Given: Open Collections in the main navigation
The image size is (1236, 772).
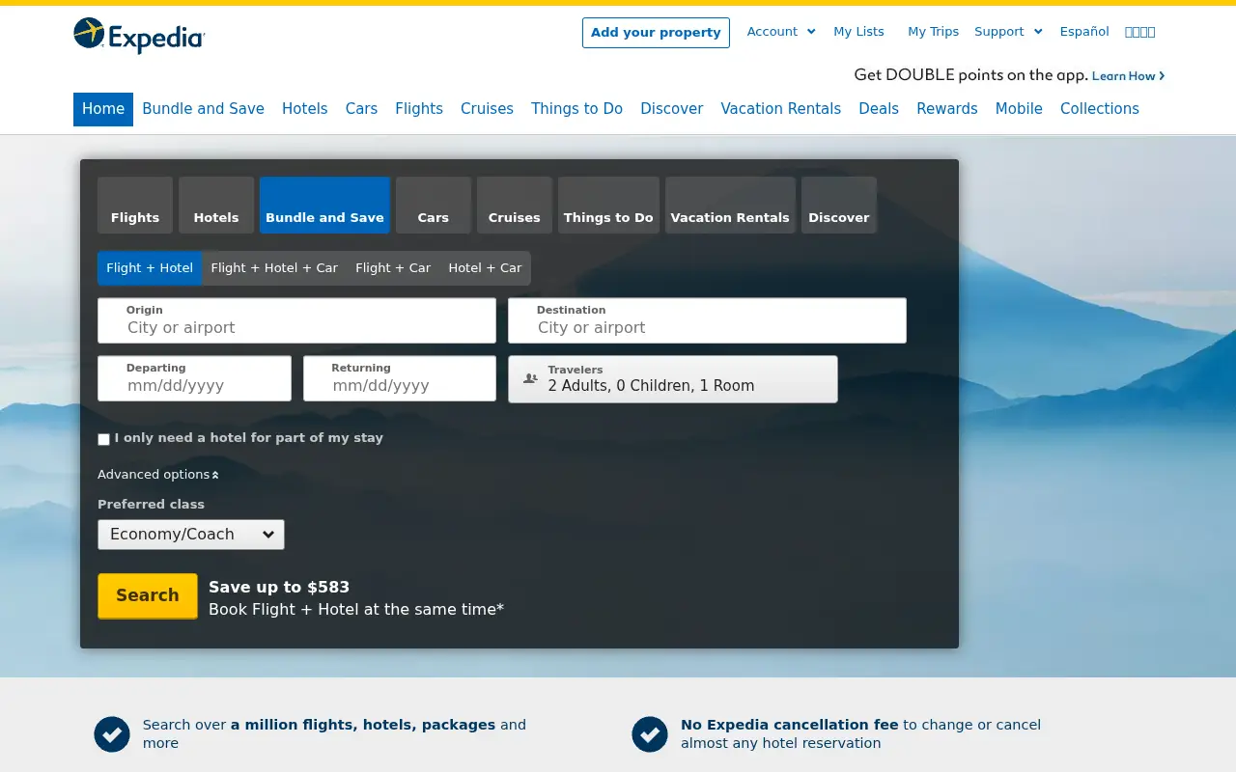Looking at the screenshot, I should pos(1100,109).
